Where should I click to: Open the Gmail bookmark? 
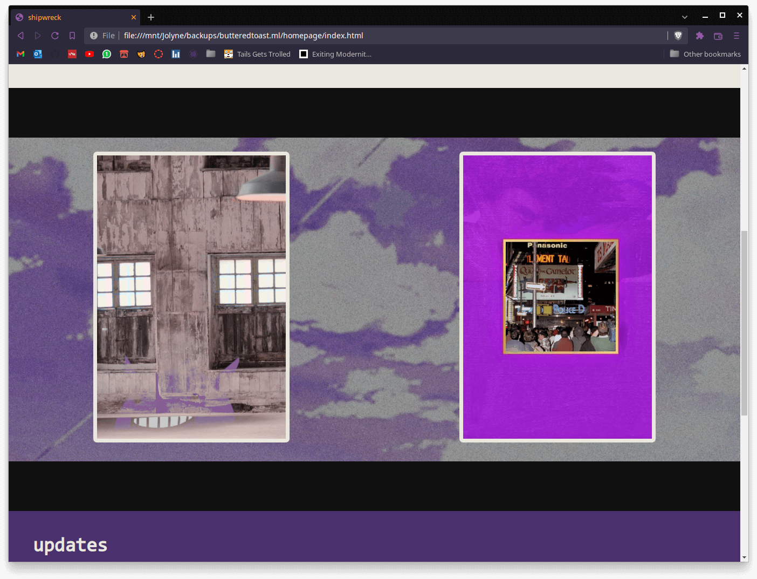coord(20,54)
